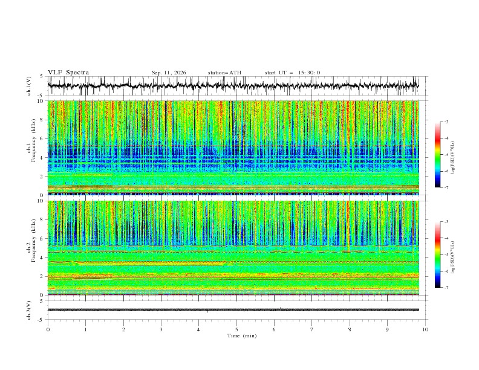Click the ch.3(V) axis label
Viewport: 479px width, 370px height.
[x=29, y=310]
